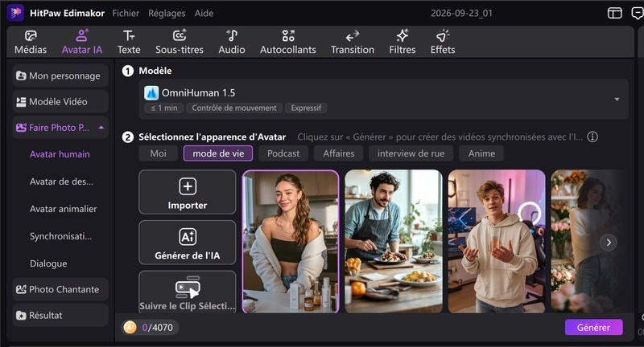Select the Avatar IA tab
Image resolution: width=644 pixels, height=347 pixels.
coord(82,43)
